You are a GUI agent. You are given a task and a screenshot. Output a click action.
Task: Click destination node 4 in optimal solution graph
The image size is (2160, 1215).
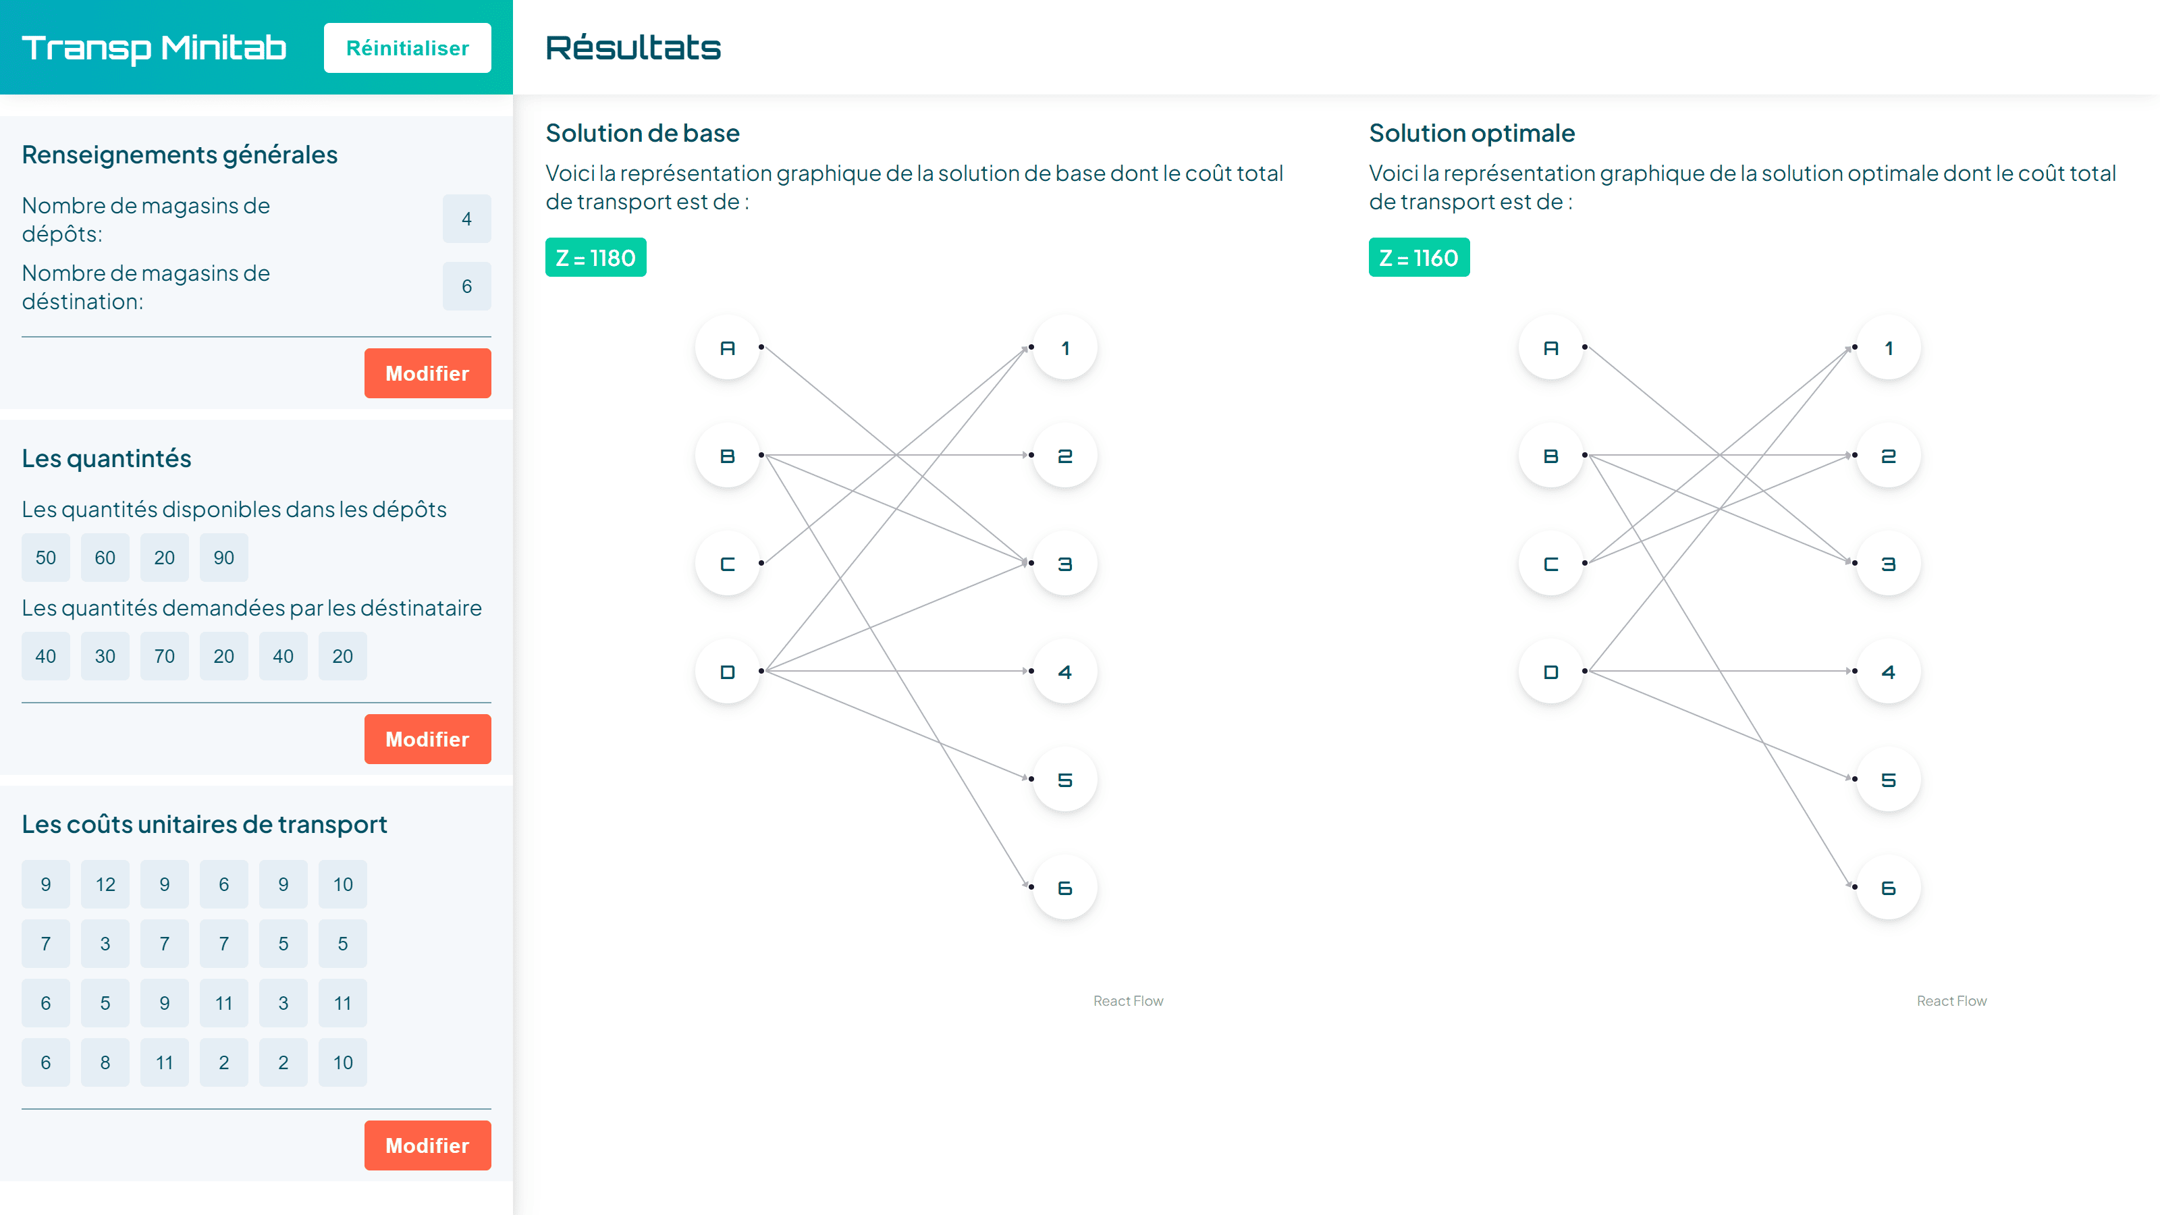(1889, 672)
